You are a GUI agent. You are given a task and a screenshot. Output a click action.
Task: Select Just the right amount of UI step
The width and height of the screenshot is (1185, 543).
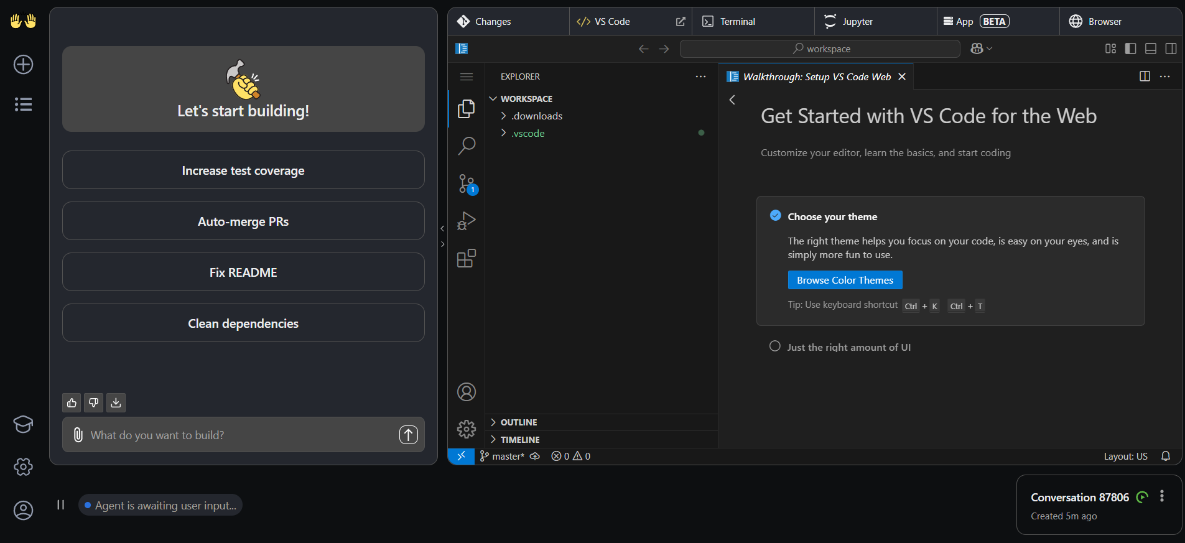point(848,347)
